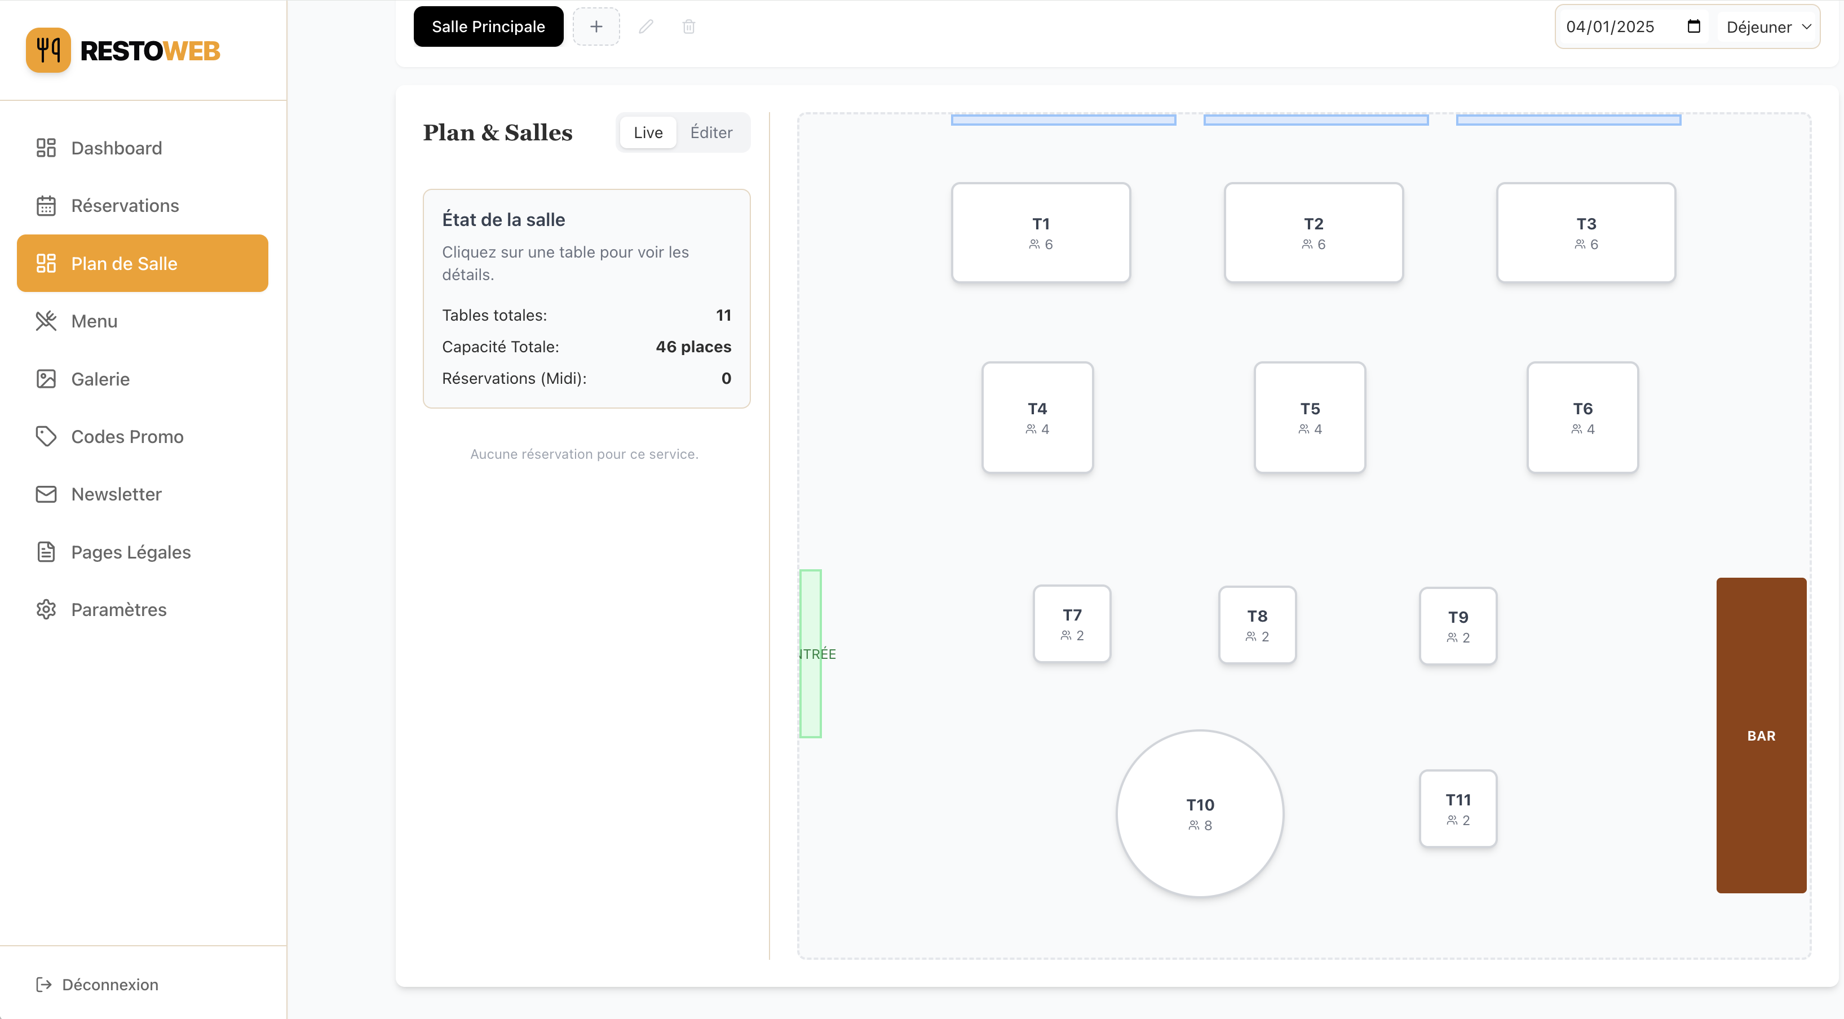This screenshot has height=1019, width=1844.
Task: Click the trash icon to delete the room
Action: tap(689, 26)
